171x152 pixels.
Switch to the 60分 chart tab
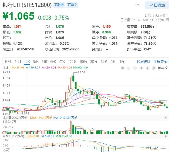tap(83, 61)
